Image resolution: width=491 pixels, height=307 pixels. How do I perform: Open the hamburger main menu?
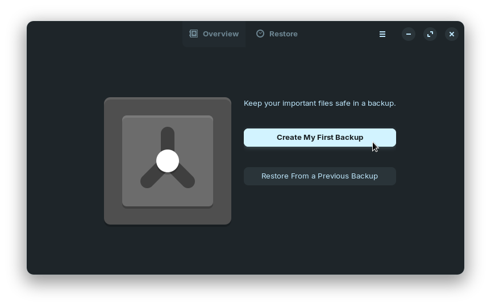tap(382, 34)
